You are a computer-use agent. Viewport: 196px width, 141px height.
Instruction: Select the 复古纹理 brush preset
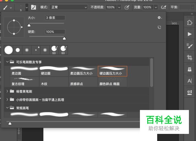24,82
